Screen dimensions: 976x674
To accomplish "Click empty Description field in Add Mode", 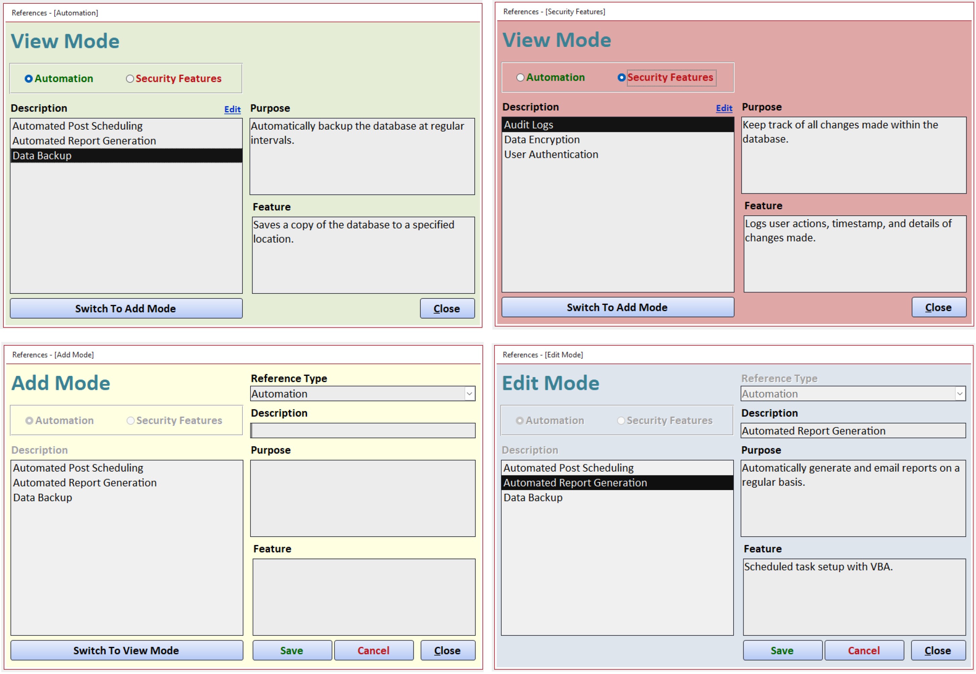I will [363, 431].
